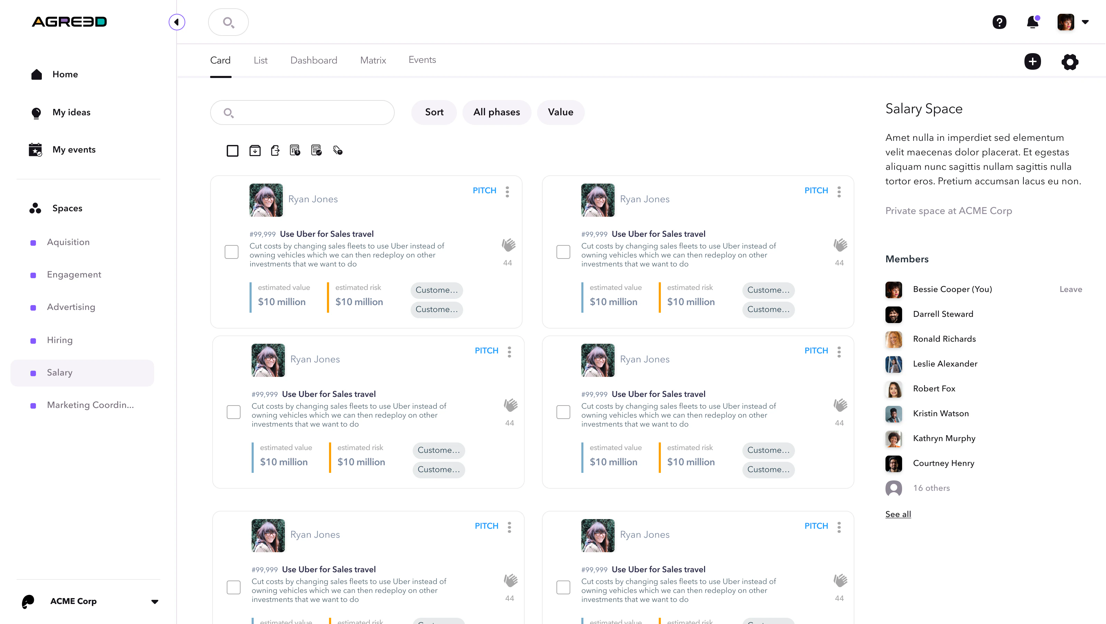Screen dimensions: 1106x624
Task: Expand the ACME Corp workspace selector
Action: click(154, 601)
